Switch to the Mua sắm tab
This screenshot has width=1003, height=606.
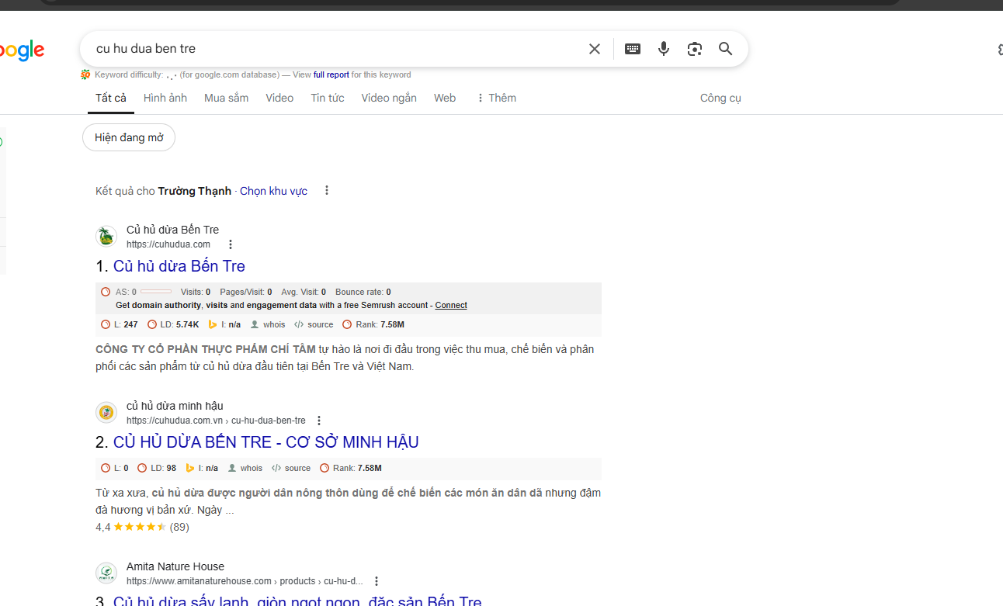click(227, 98)
